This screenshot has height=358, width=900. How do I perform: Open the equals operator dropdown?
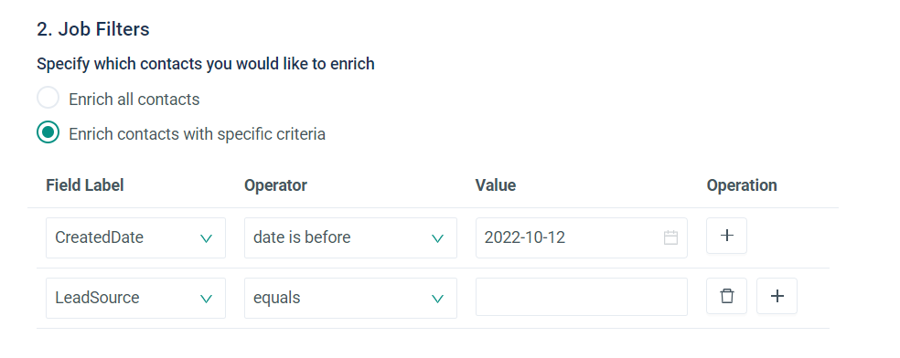pyautogui.click(x=350, y=298)
